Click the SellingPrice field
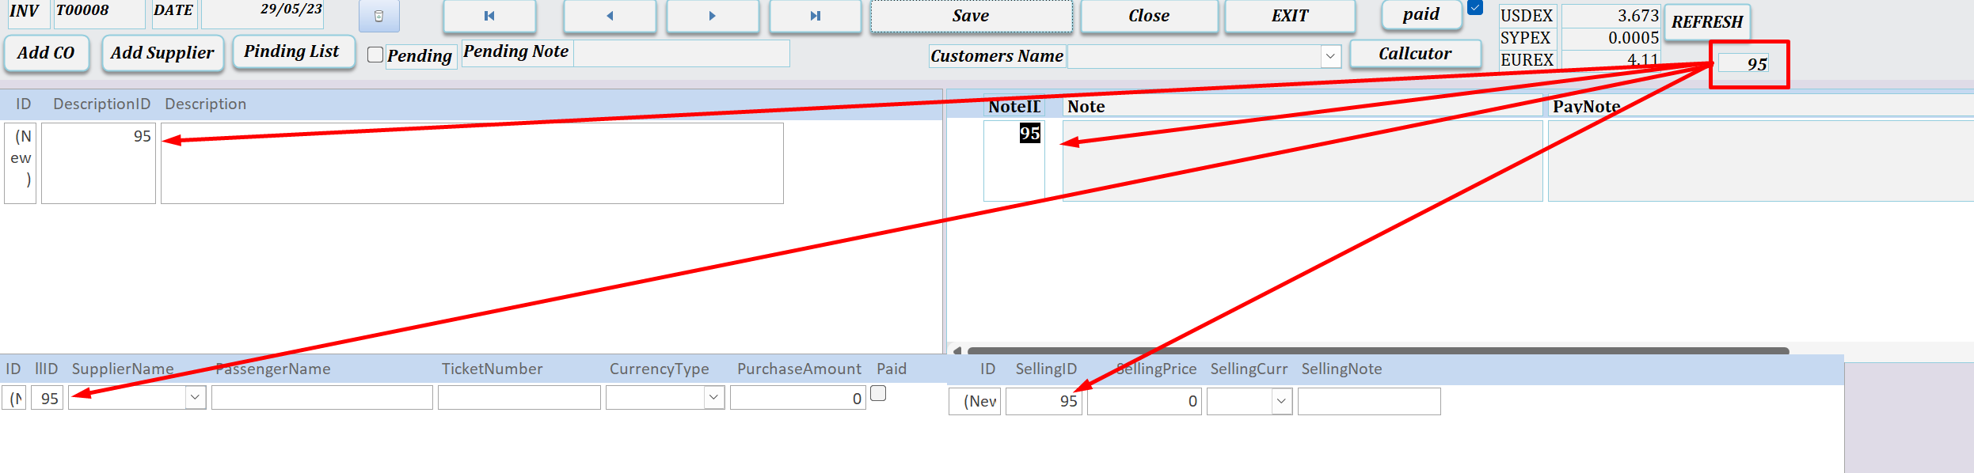 pyautogui.click(x=1144, y=401)
